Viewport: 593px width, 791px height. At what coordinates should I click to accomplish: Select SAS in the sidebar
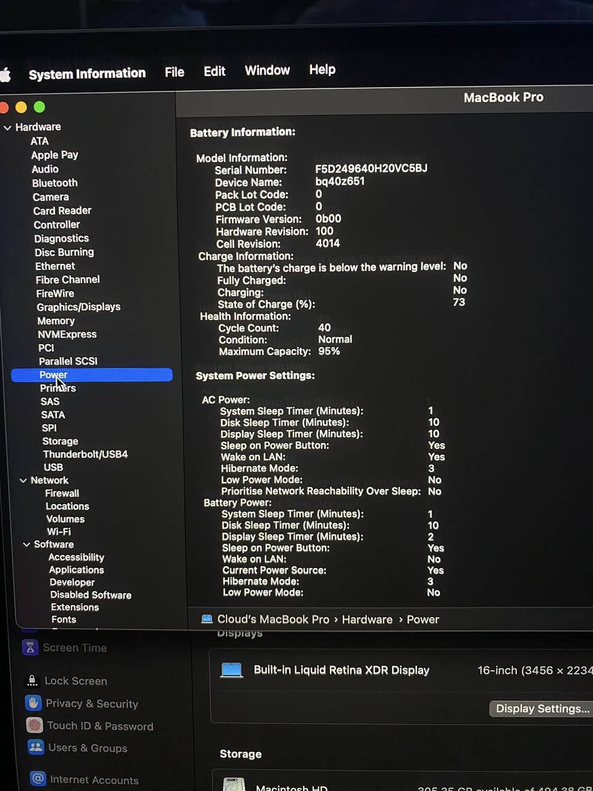(50, 402)
